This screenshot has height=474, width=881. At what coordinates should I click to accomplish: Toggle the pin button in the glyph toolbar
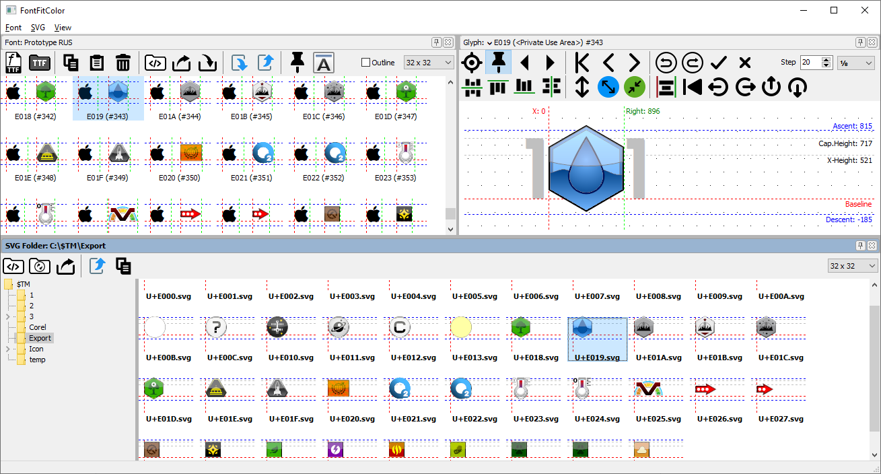[x=498, y=62]
